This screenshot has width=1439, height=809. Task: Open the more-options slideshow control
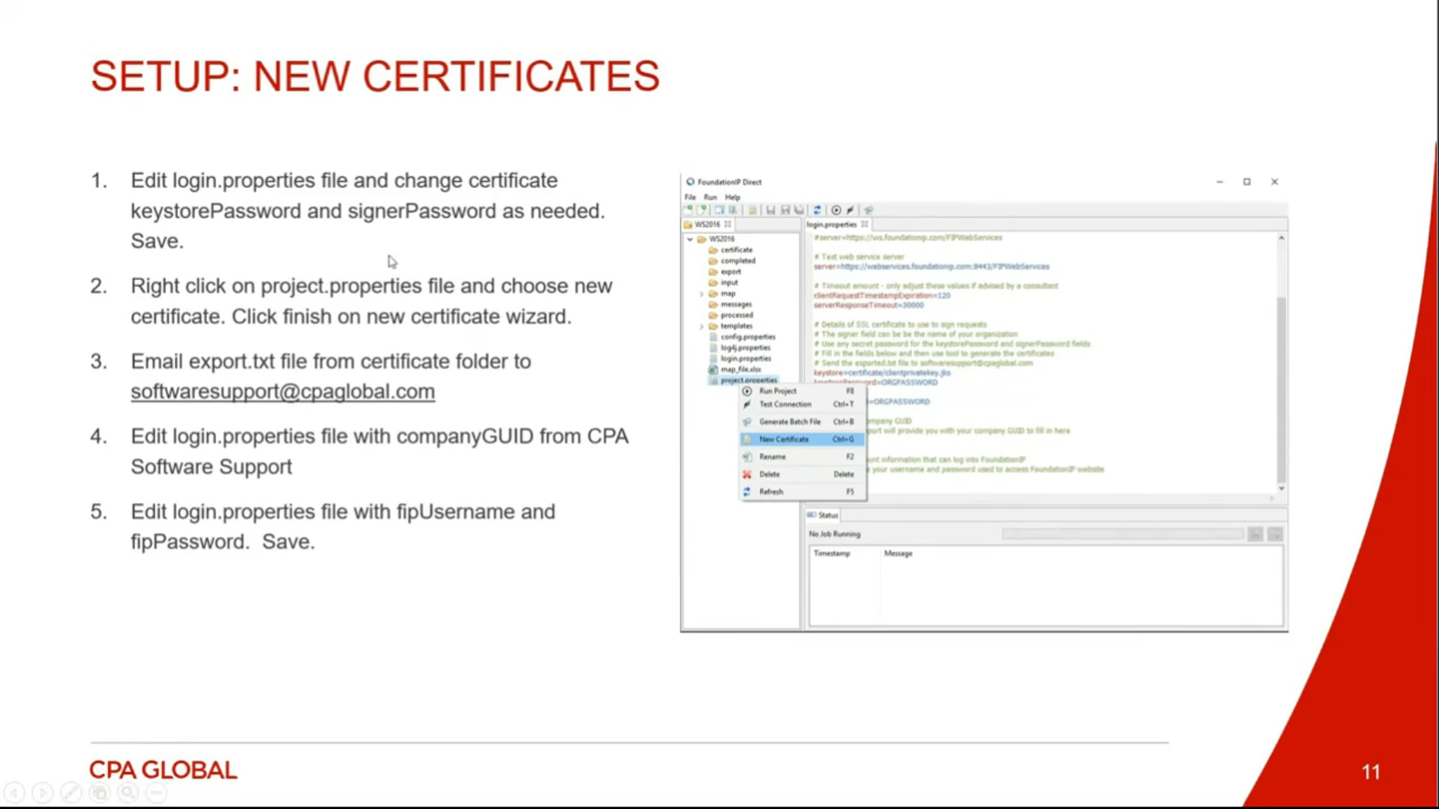156,793
